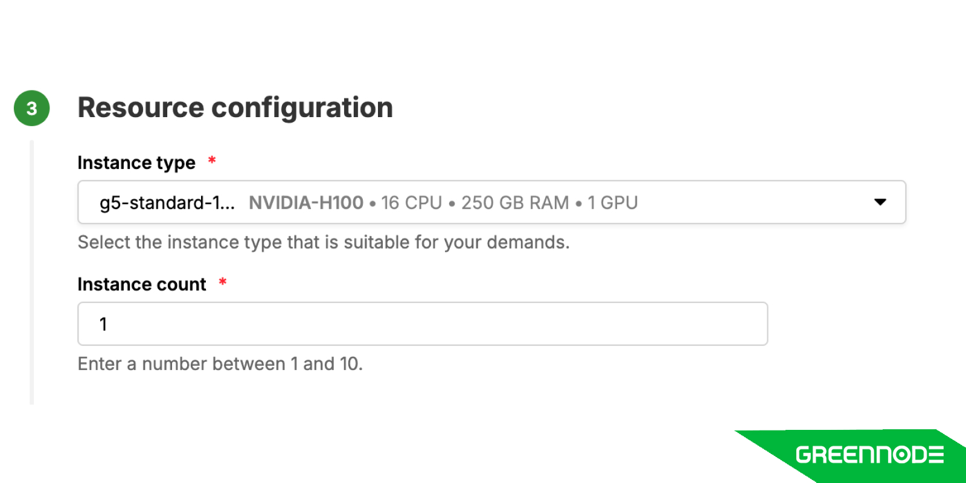This screenshot has width=966, height=483.
Task: Click the NVIDIA-H100 spec text in dropdown
Action: pos(306,203)
